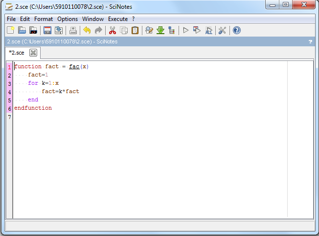The width and height of the screenshot is (319, 236).
Task: Open SciNotes help with the blue question icon
Action: [x=237, y=30]
